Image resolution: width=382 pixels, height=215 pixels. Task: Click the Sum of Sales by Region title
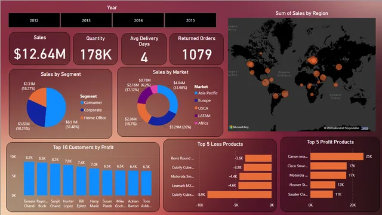coord(301,13)
